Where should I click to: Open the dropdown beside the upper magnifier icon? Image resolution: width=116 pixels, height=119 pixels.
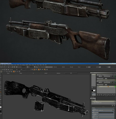tap(101, 76)
